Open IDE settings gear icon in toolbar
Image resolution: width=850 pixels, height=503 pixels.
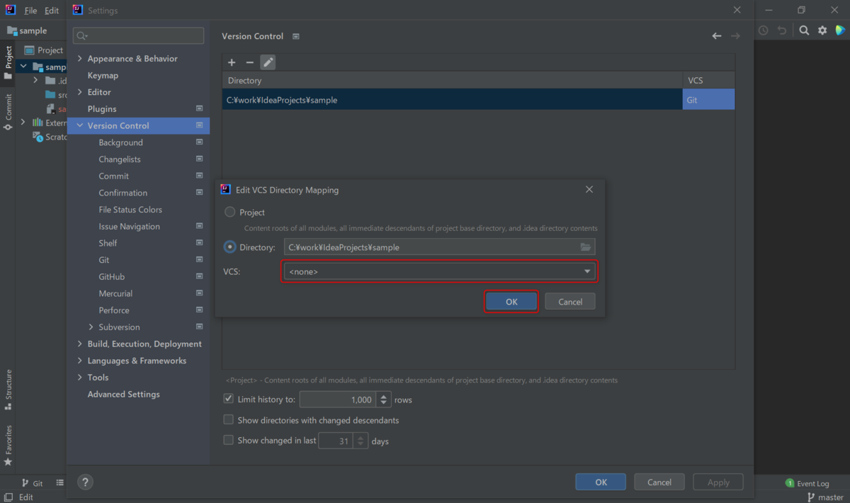[x=822, y=30]
